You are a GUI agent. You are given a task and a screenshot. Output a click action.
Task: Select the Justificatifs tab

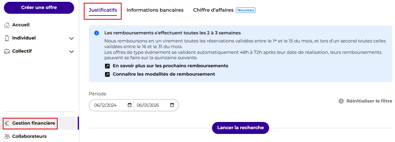[x=103, y=10]
